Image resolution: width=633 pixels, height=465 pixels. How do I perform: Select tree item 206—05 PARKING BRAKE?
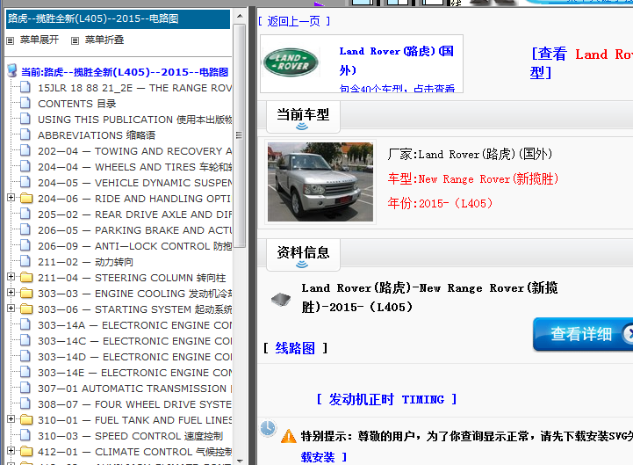point(135,230)
